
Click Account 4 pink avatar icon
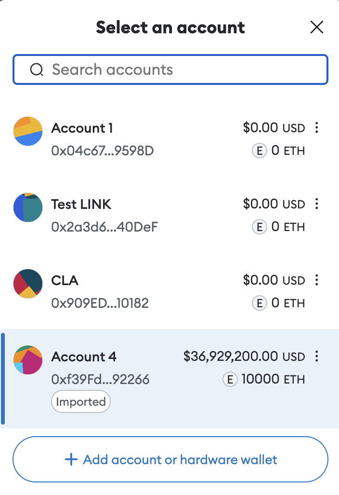tap(28, 360)
